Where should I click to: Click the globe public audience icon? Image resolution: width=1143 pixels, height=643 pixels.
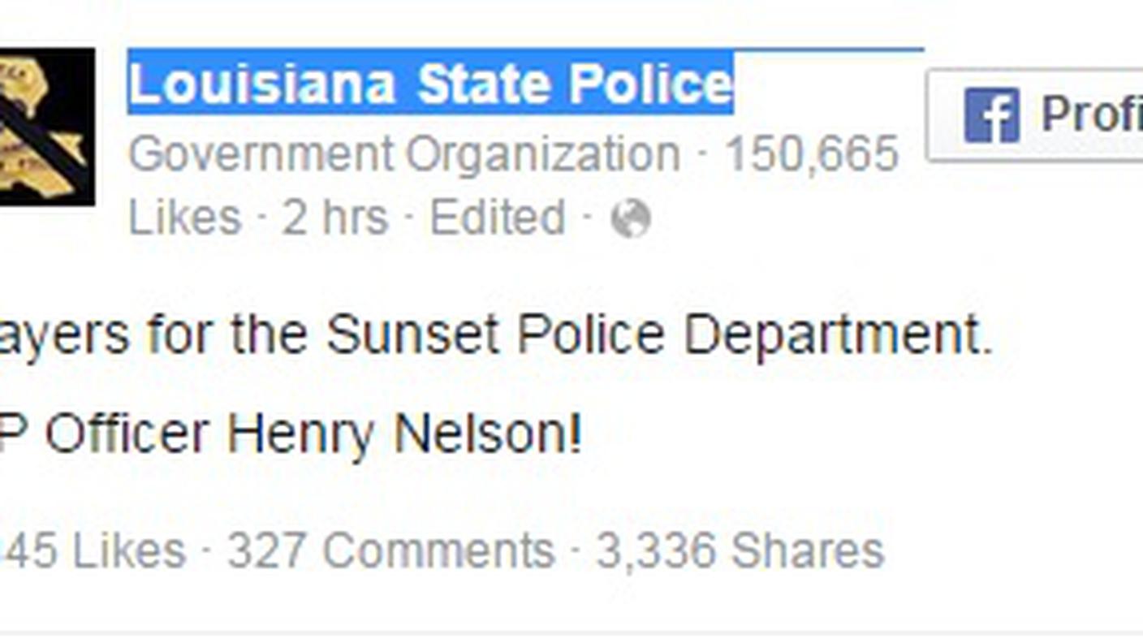coord(631,218)
